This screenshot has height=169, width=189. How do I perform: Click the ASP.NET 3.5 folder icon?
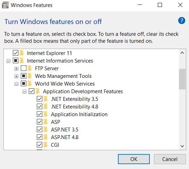46,129
